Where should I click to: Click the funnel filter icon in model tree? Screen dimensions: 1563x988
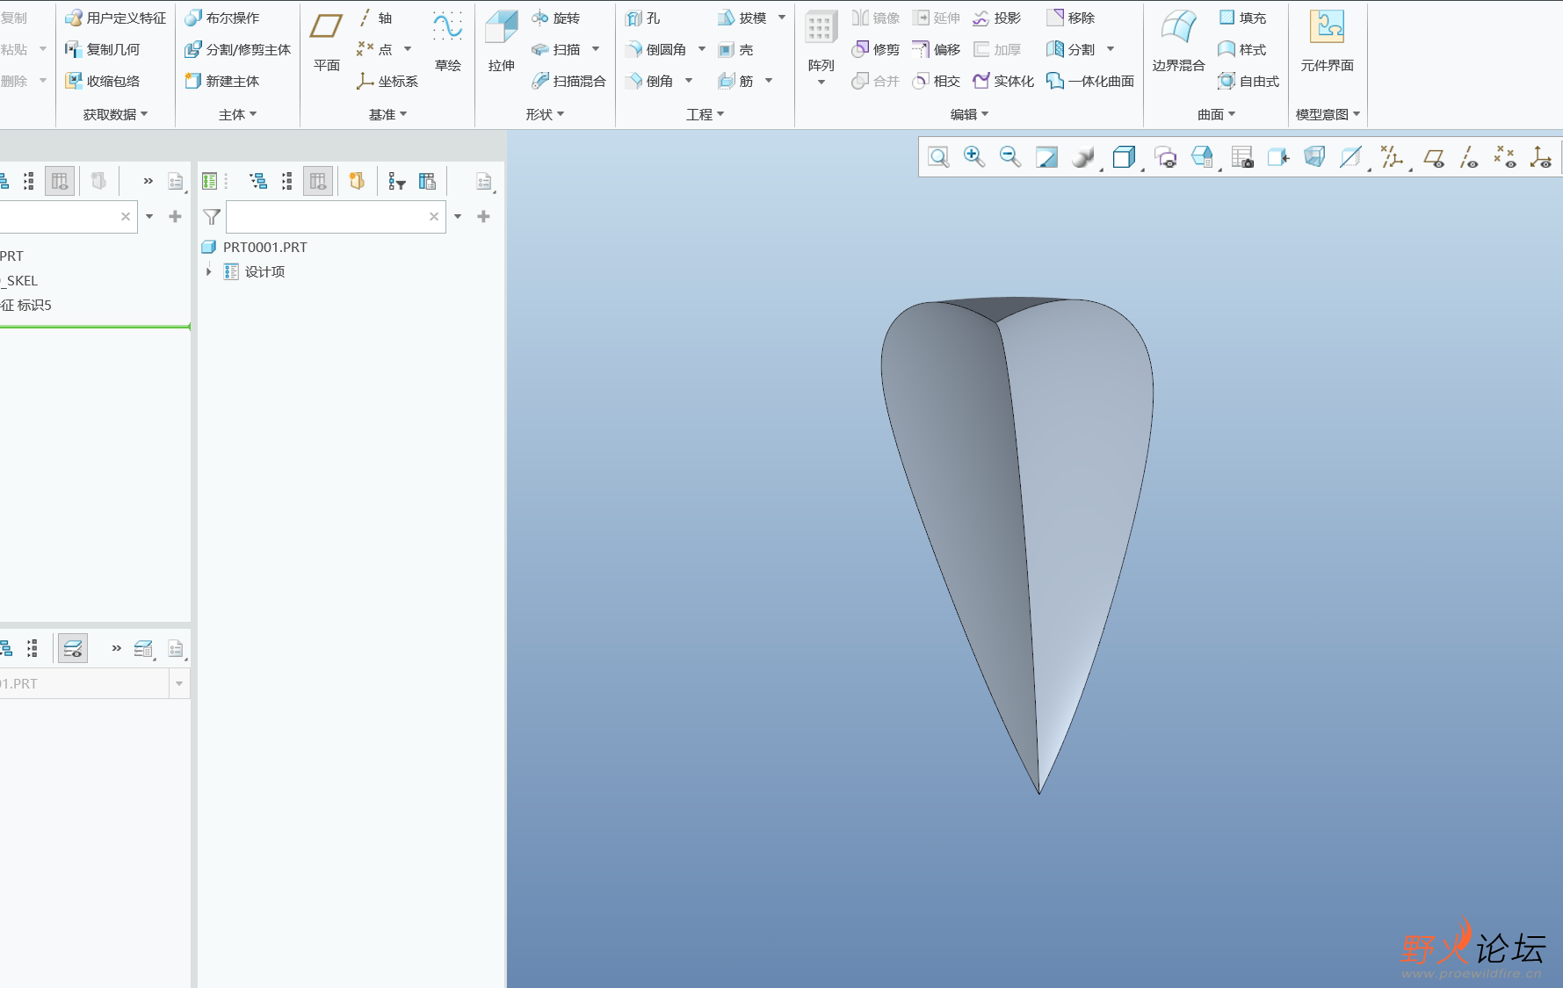(212, 216)
